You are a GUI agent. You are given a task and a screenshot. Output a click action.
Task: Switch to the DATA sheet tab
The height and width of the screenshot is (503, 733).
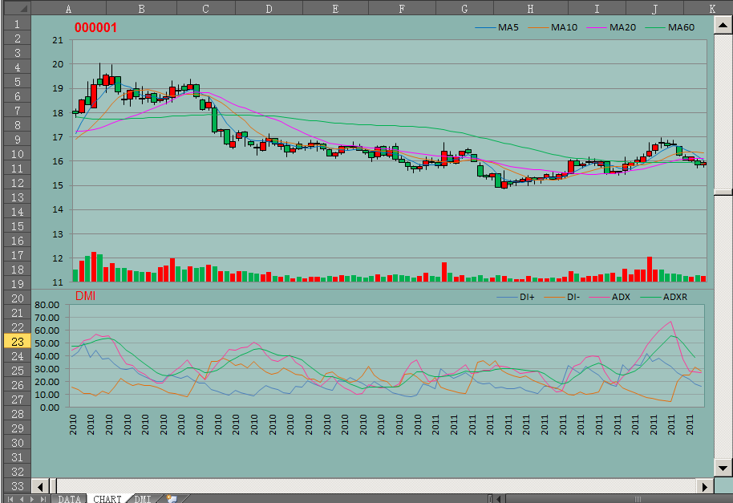69,499
